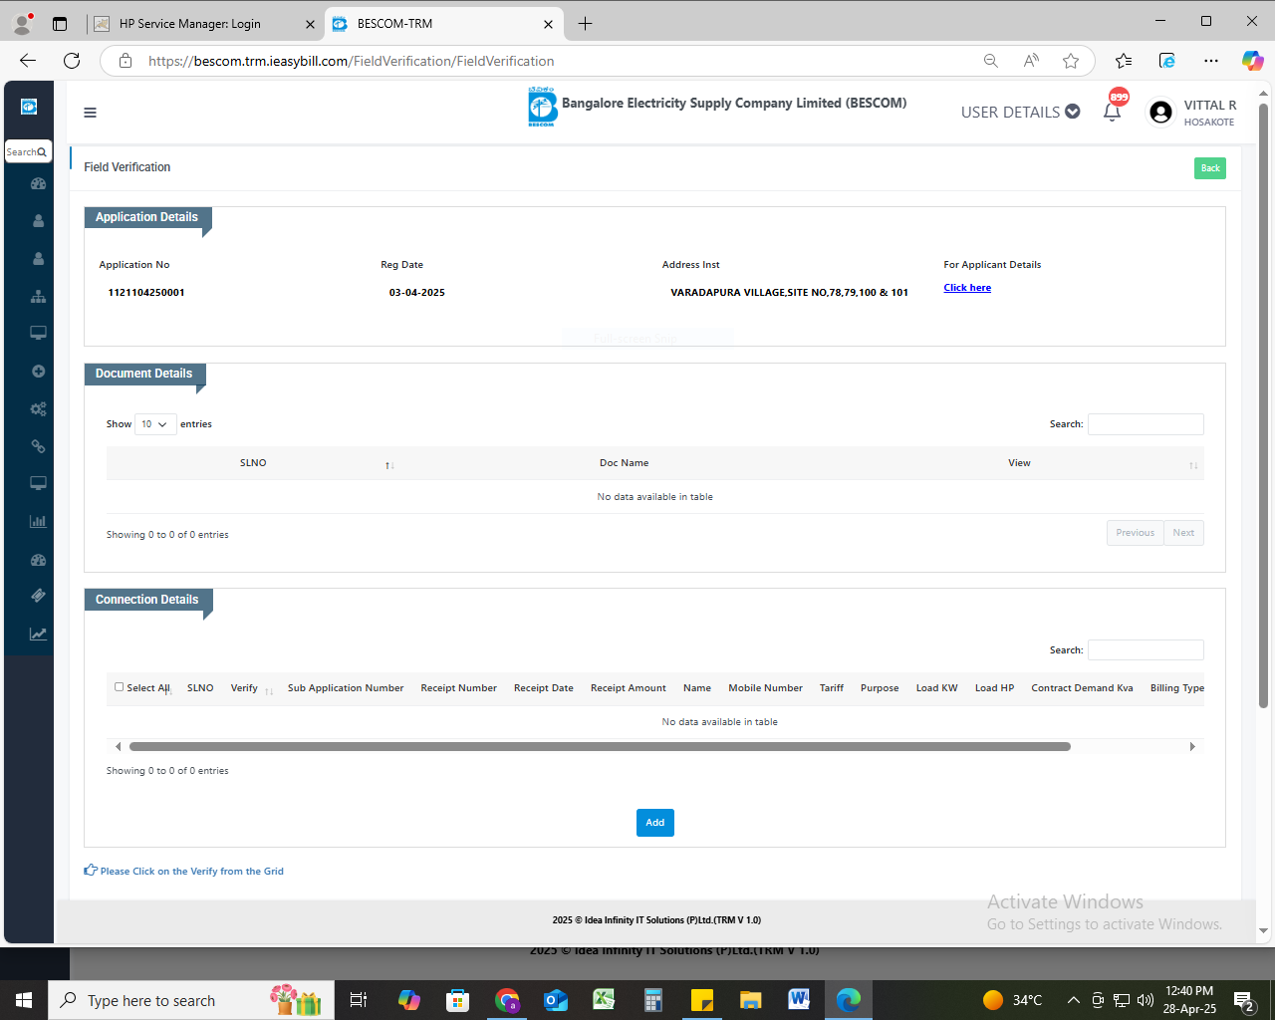Open the gears settings icon in sidebar
Image resolution: width=1275 pixels, height=1020 pixels.
38,408
